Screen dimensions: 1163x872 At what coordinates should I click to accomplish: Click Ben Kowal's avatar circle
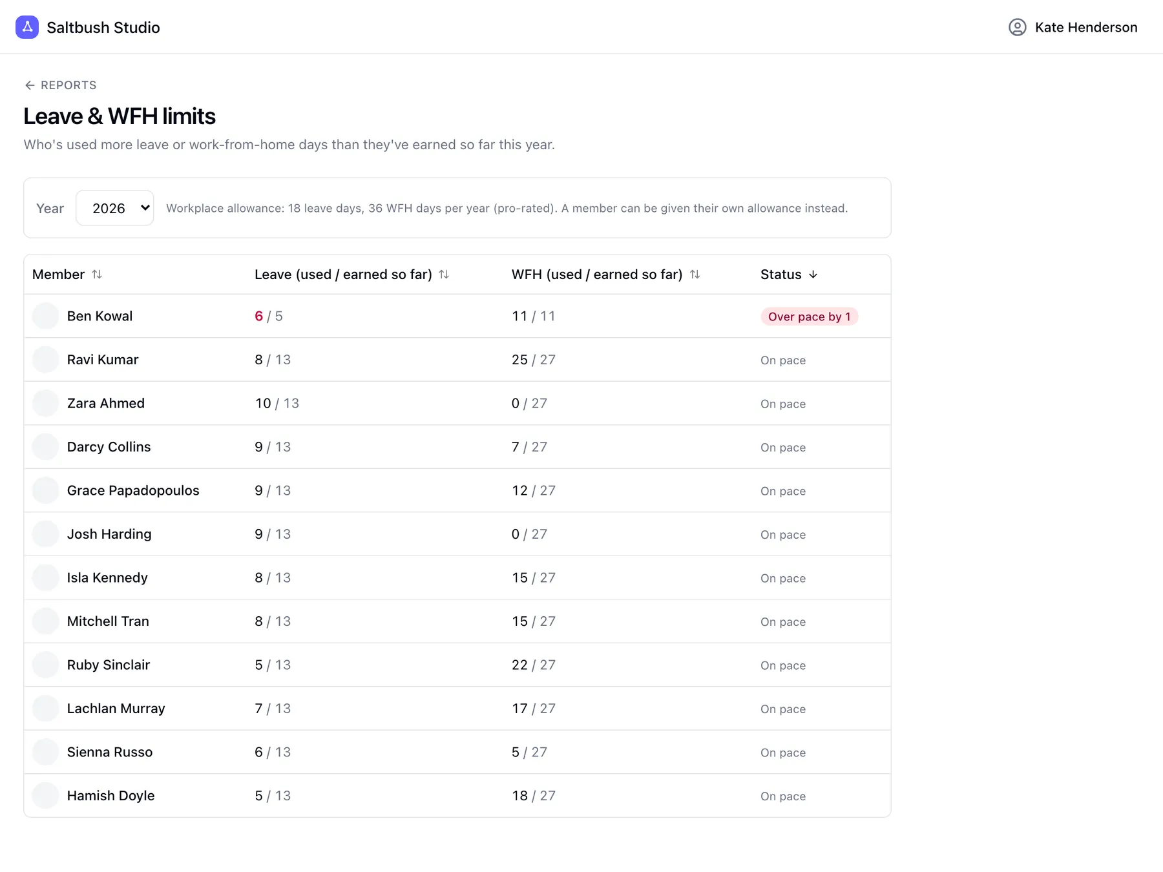[x=45, y=316]
